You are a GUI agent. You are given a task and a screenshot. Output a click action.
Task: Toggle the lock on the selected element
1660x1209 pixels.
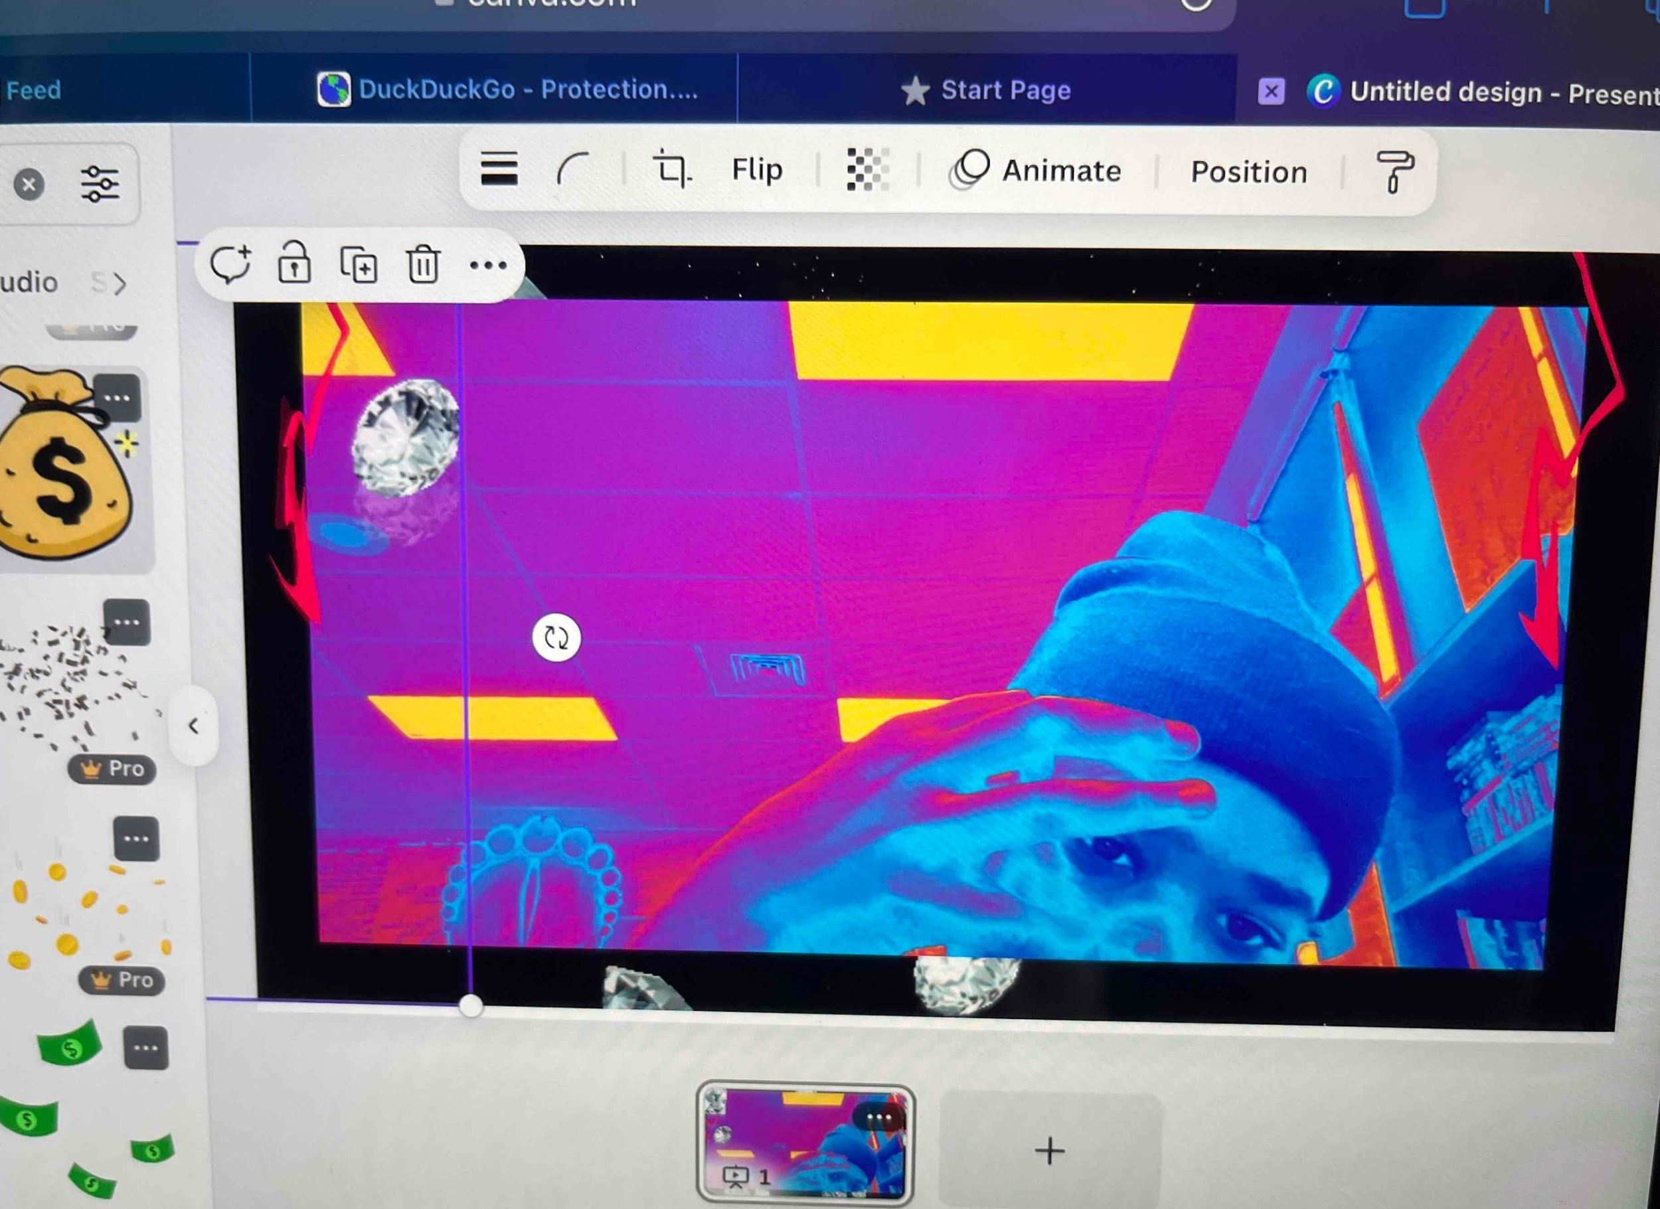pyautogui.click(x=294, y=263)
